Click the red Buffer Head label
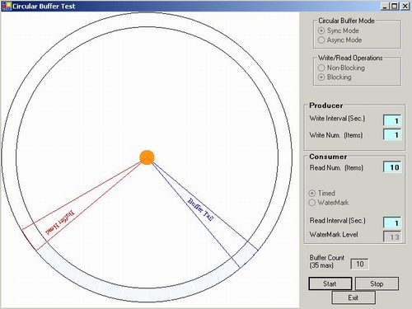 60,222
